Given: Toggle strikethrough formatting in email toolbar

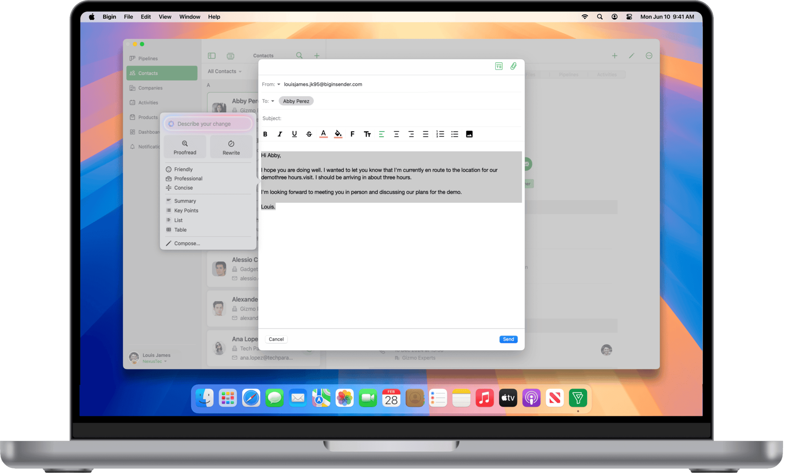Looking at the screenshot, I should tap(309, 134).
